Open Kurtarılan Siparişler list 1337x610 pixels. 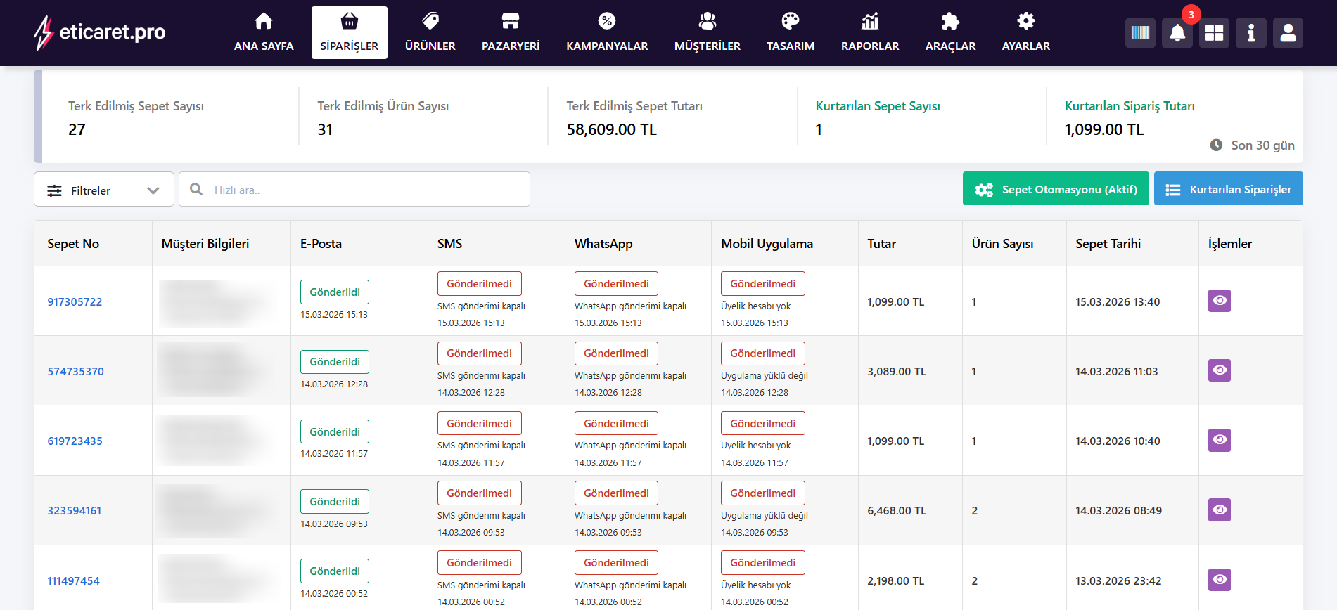tap(1228, 189)
